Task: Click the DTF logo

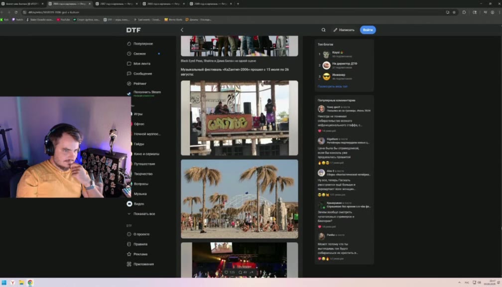Action: click(133, 30)
